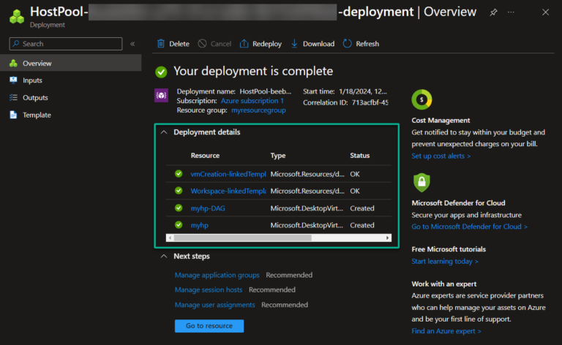Collapse the Deployment details section
The height and width of the screenshot is (345, 562).
(162, 132)
